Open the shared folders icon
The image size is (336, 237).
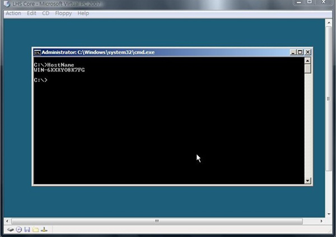35,230
